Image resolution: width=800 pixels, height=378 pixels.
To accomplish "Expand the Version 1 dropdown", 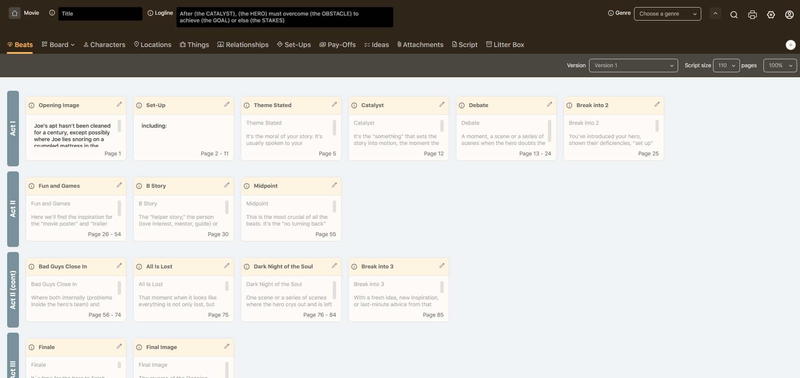I will [x=633, y=66].
